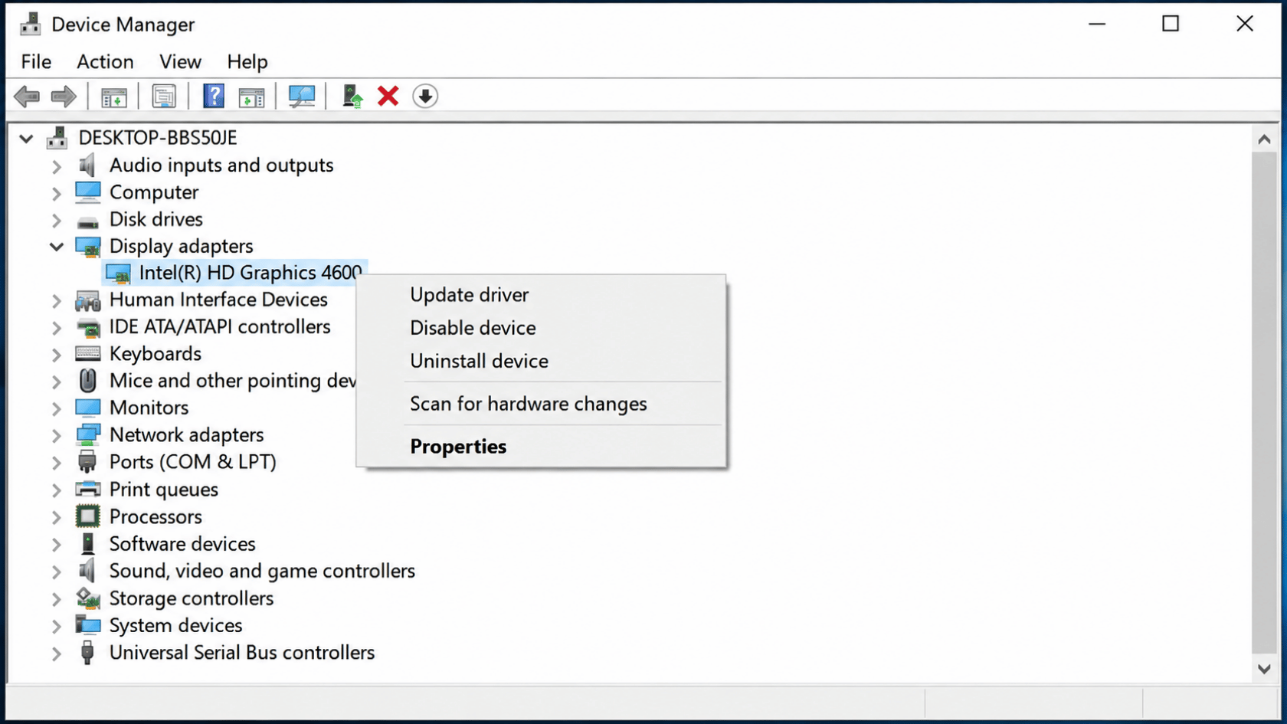This screenshot has height=724, width=1287.
Task: Select the Monitors label
Action: point(149,408)
